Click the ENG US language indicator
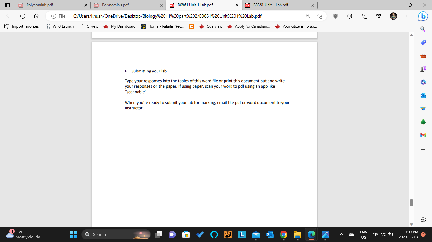Screen dimensions: 432x242 coord(364,234)
